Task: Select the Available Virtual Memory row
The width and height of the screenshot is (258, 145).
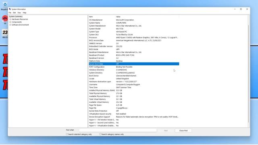Action: tap(134, 102)
